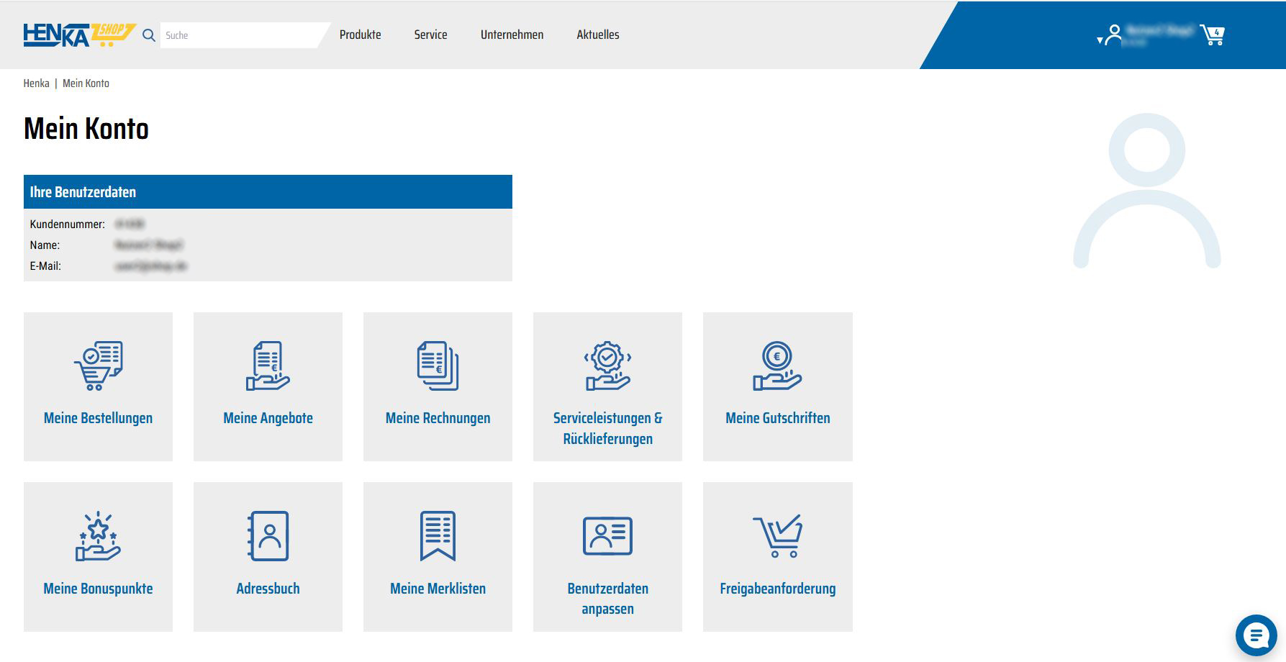
Task: Open Benutzerdaten anpassen text link
Action: pos(607,598)
